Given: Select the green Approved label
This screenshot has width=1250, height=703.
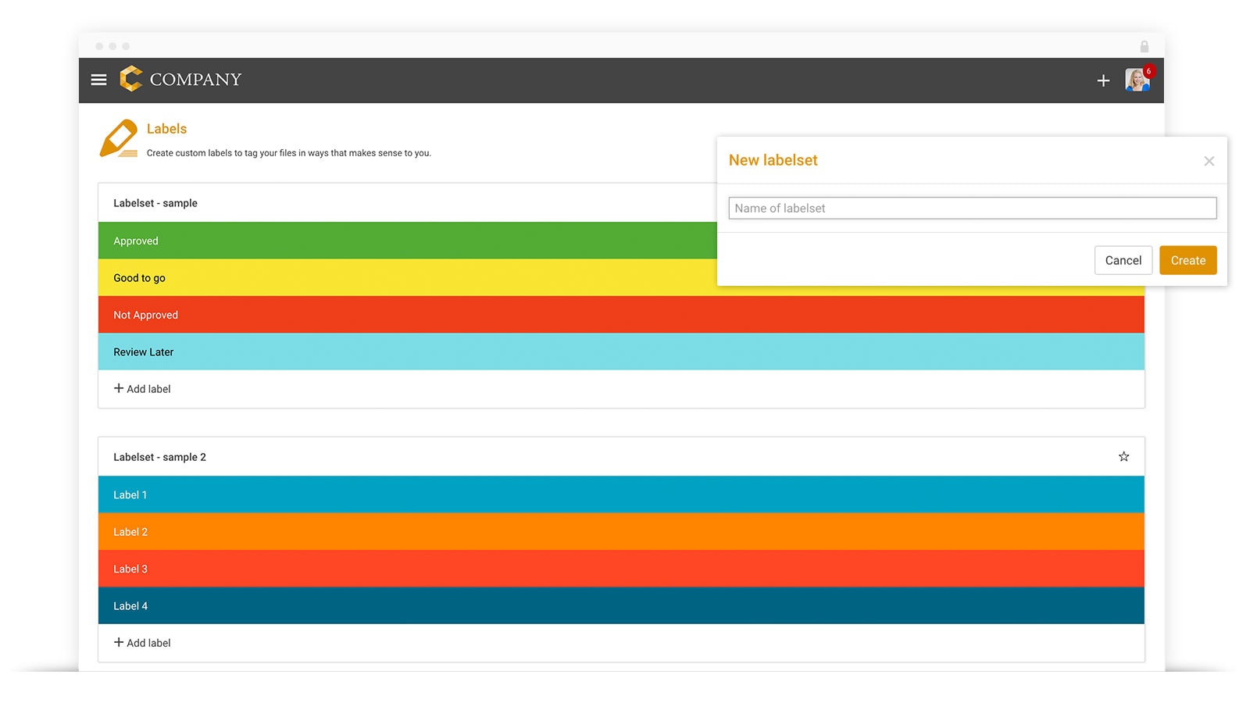Looking at the screenshot, I should [x=406, y=241].
